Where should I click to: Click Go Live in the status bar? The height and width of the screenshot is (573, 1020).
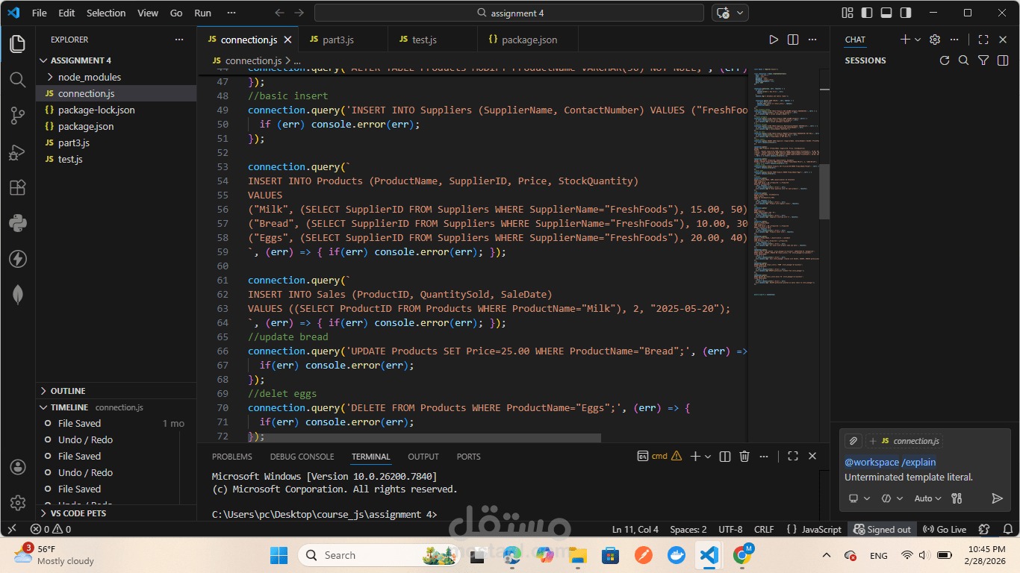pyautogui.click(x=945, y=529)
